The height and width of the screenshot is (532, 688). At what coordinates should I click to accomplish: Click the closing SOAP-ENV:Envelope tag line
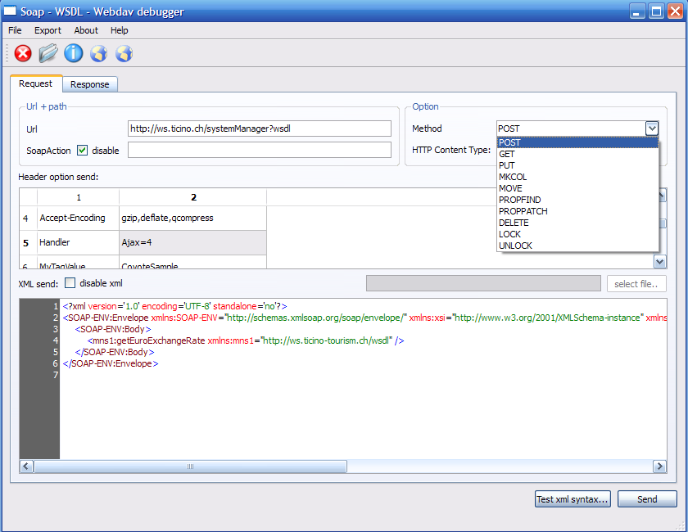[111, 363]
